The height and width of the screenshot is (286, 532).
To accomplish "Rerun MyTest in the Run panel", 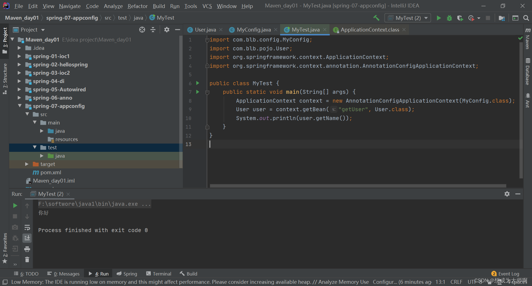I will pyautogui.click(x=15, y=206).
